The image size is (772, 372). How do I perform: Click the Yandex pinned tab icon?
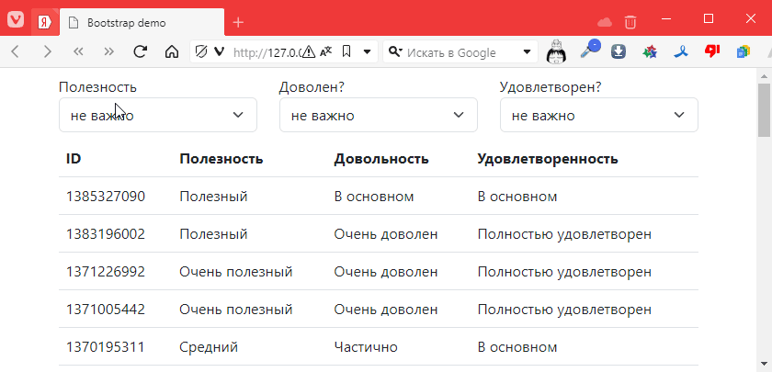[43, 22]
